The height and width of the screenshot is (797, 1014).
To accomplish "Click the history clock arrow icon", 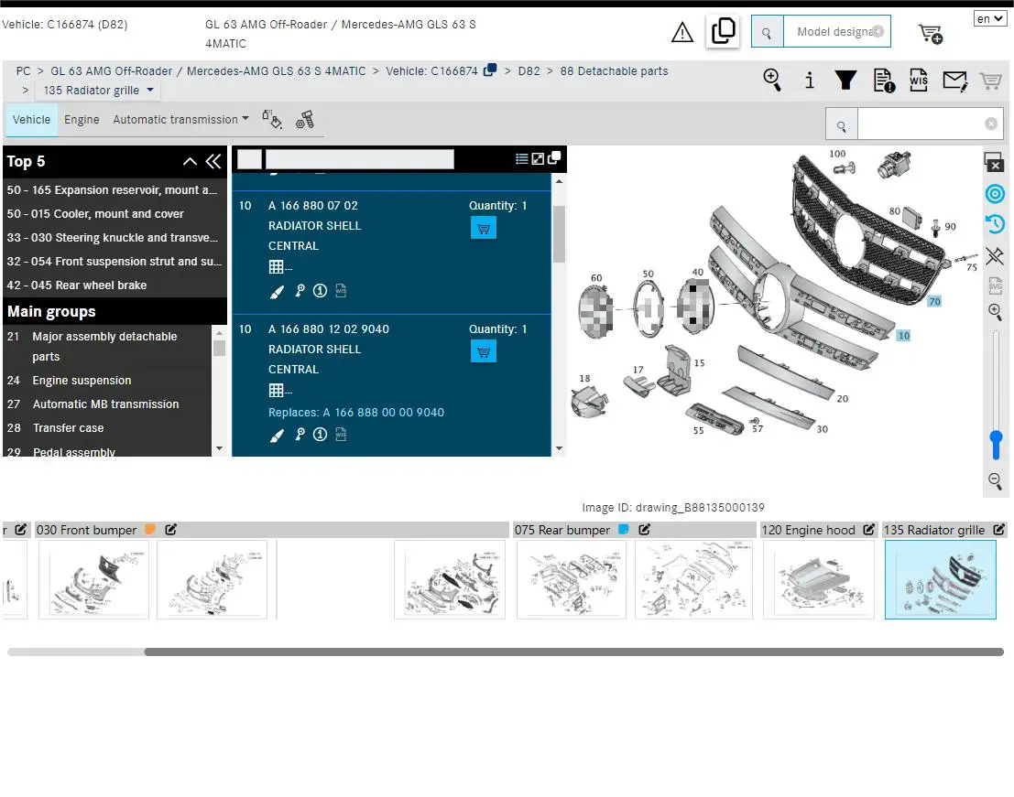I will 995,224.
